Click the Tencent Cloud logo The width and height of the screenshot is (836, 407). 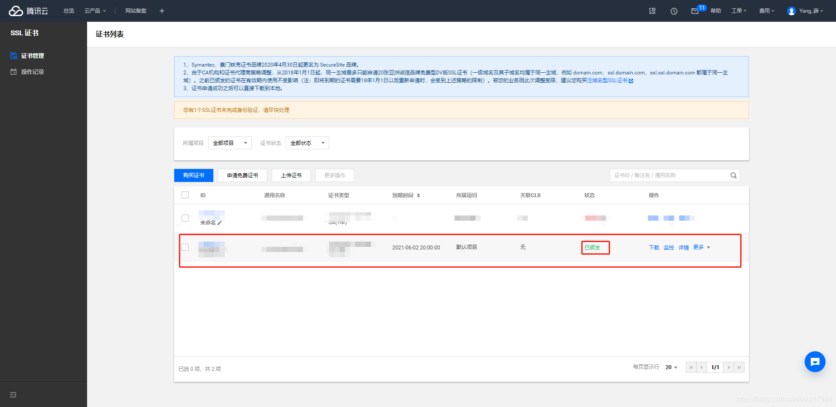pos(28,11)
